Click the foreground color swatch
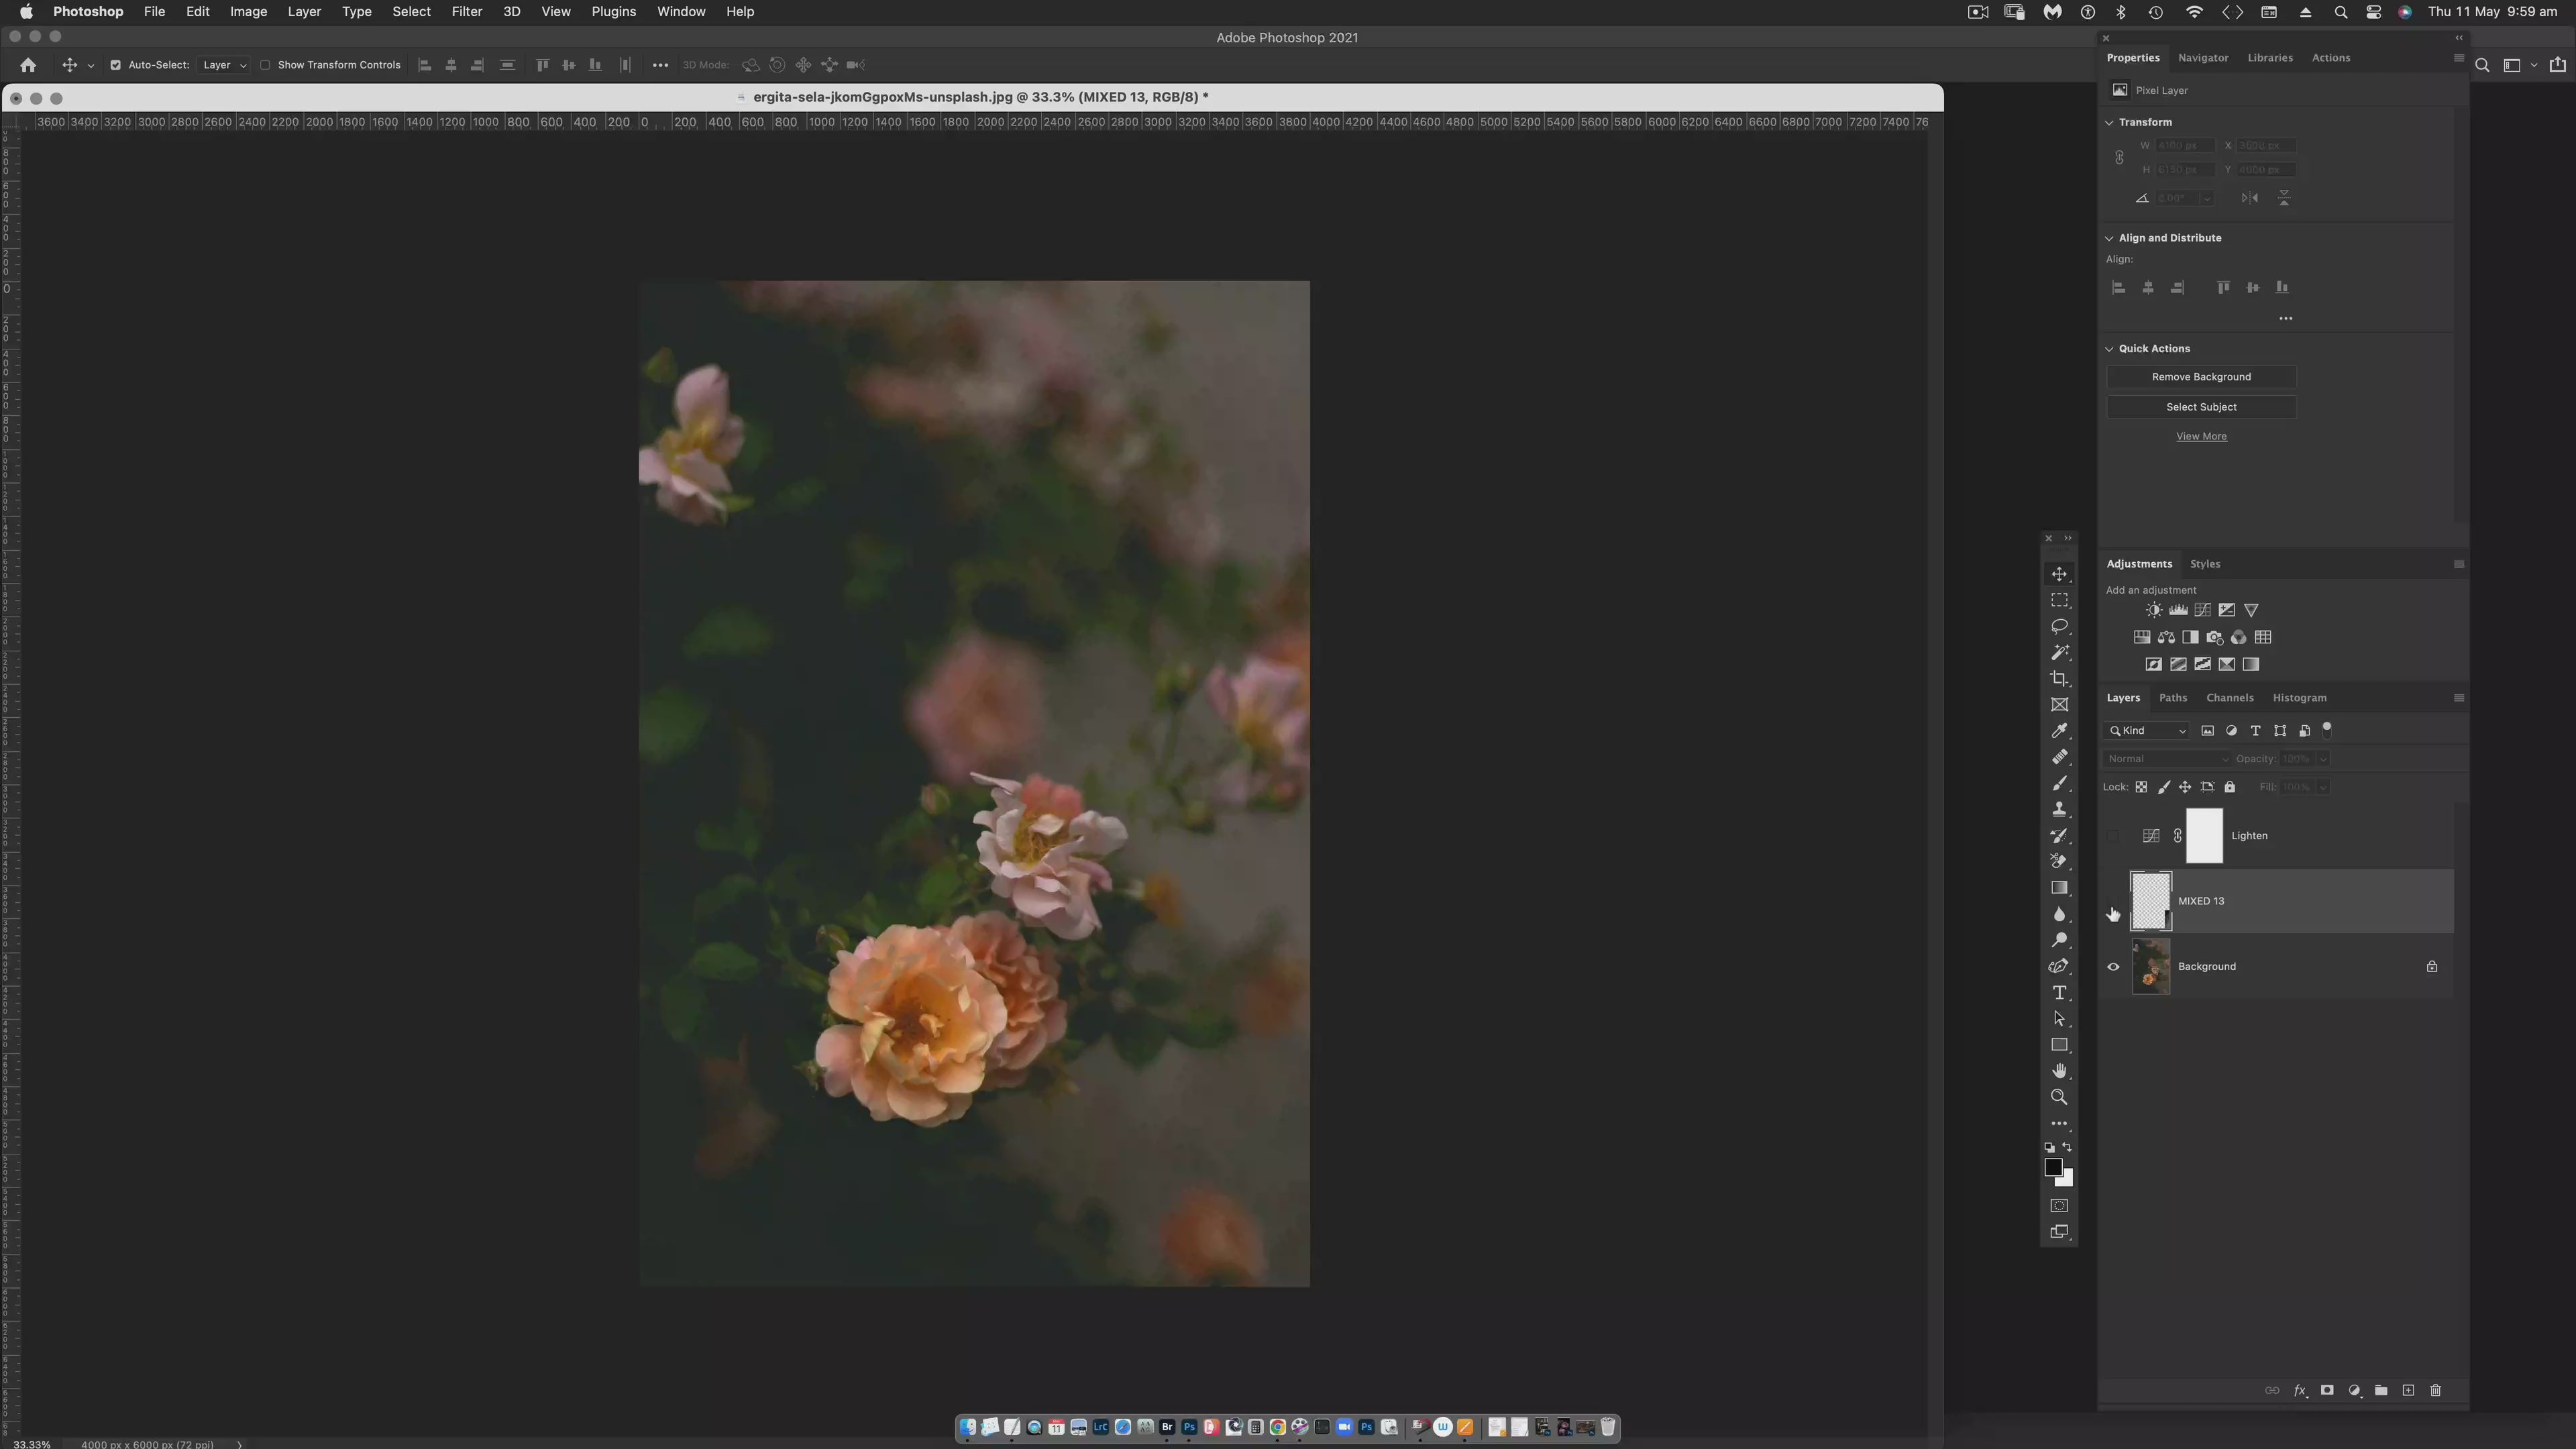2576x1449 pixels. [x=2053, y=1167]
